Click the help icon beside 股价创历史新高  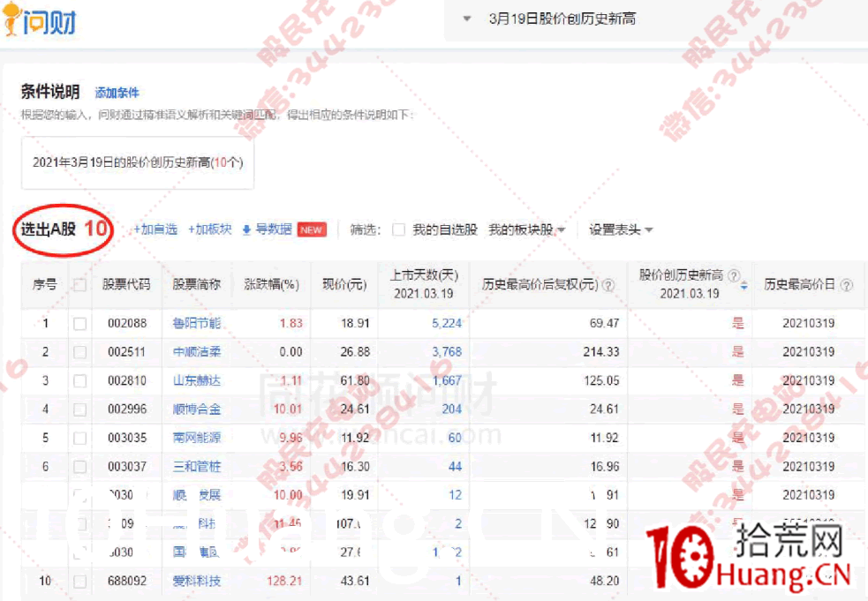pos(734,275)
